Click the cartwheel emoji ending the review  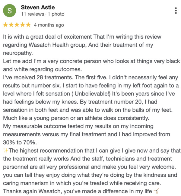[156, 191]
